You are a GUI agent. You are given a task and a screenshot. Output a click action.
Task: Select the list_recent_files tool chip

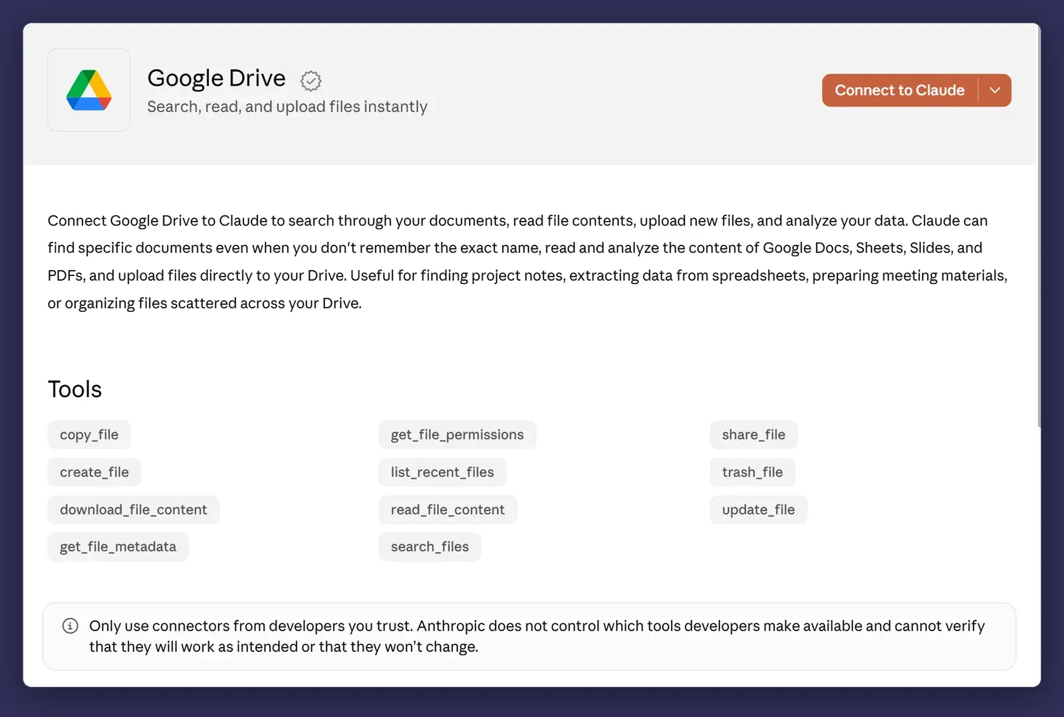(x=442, y=472)
